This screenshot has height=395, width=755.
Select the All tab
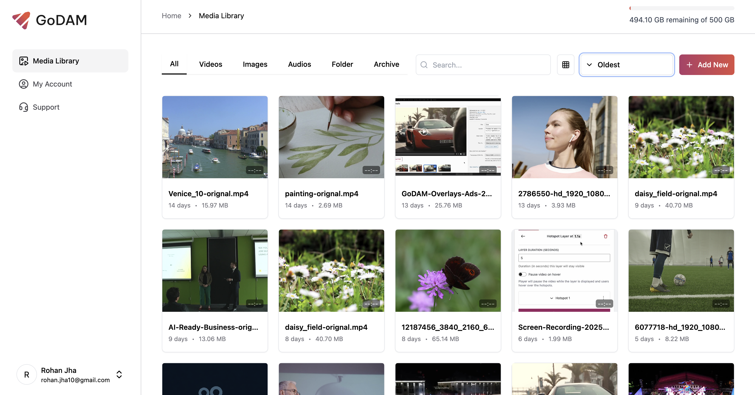(174, 64)
